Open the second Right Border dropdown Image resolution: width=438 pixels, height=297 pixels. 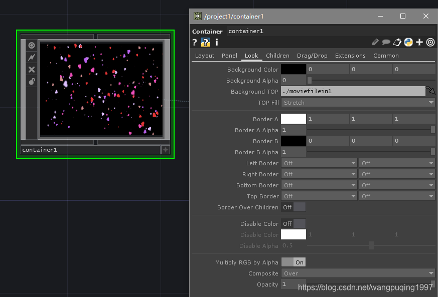point(397,174)
